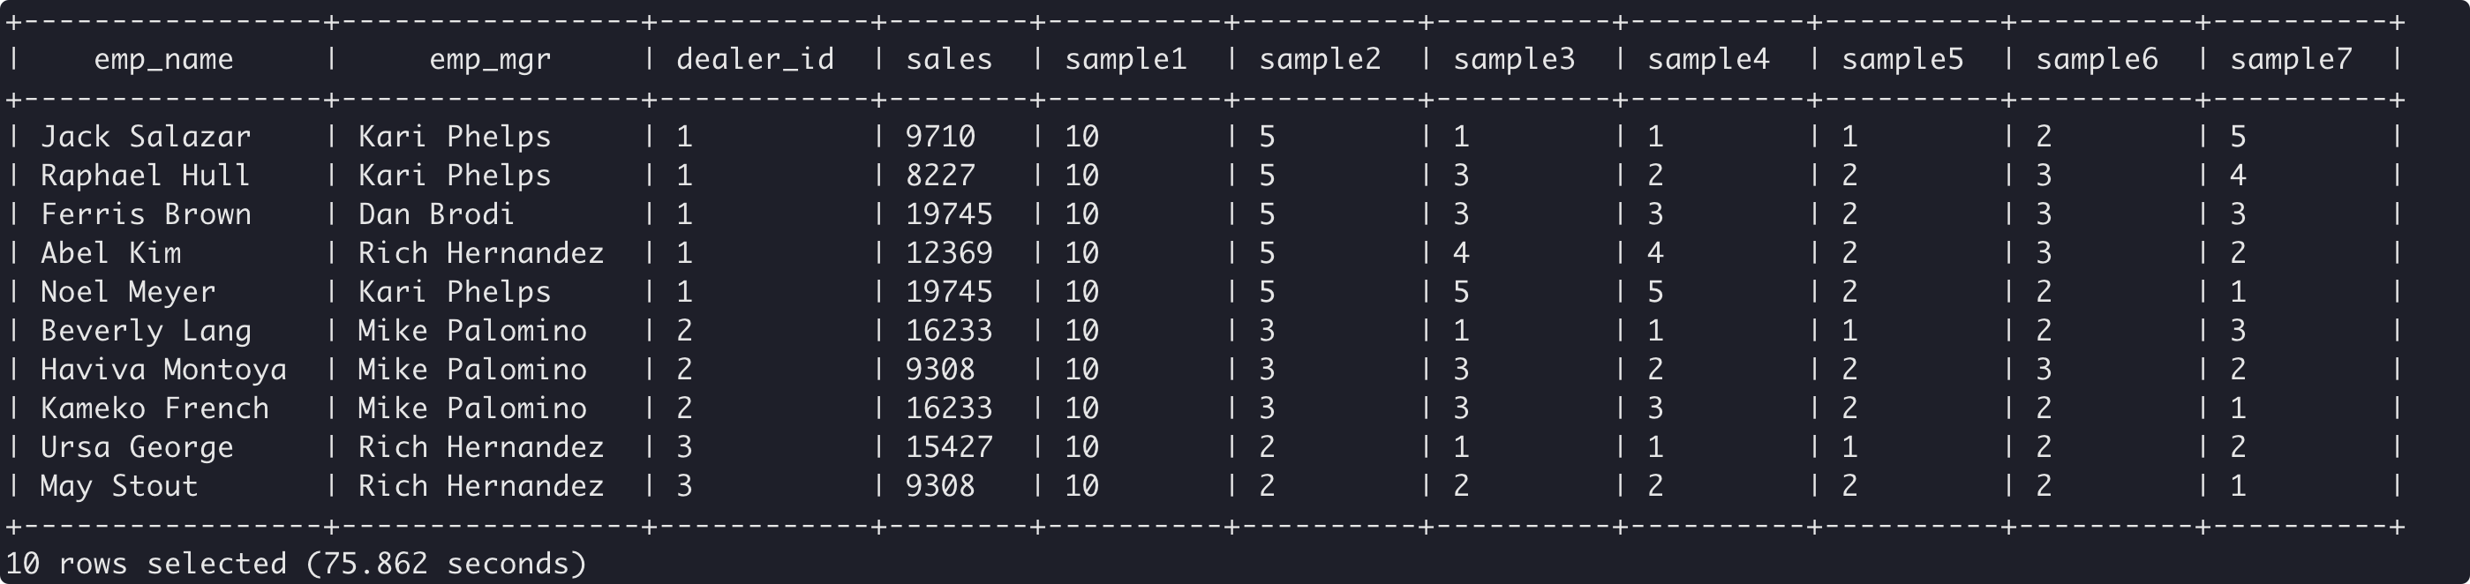Click the sales column header

949,59
